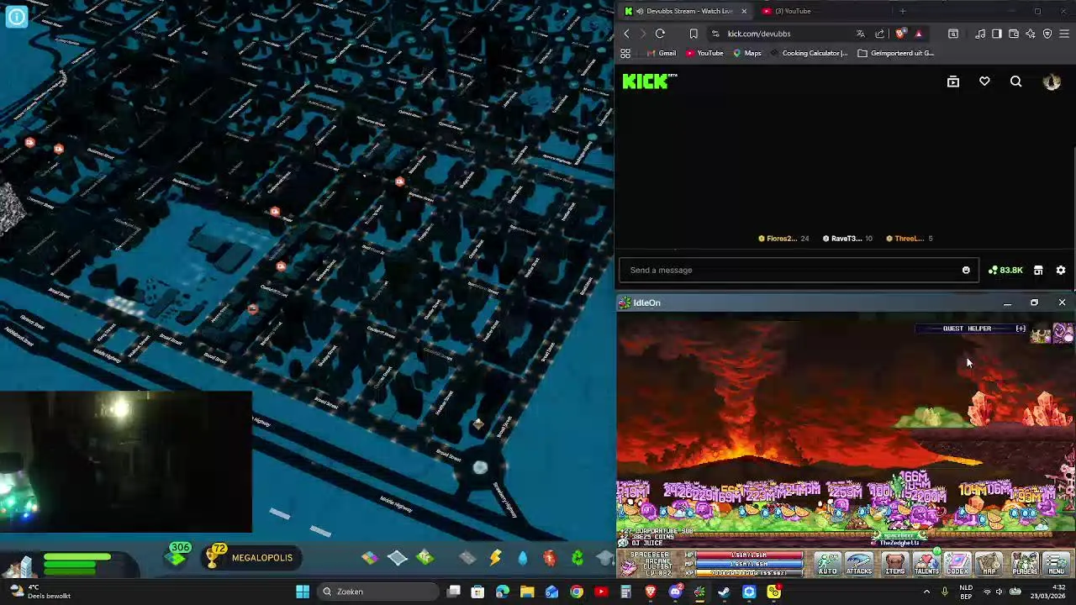
Task: Open the Cooking Calculator bookmark
Action: [x=808, y=53]
